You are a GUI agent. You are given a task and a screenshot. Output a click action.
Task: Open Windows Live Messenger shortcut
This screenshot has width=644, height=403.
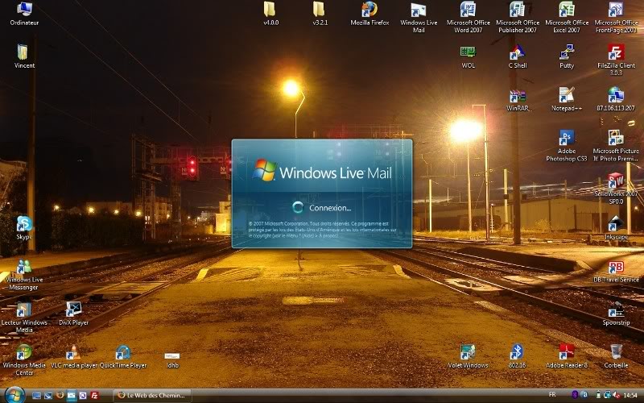point(24,275)
